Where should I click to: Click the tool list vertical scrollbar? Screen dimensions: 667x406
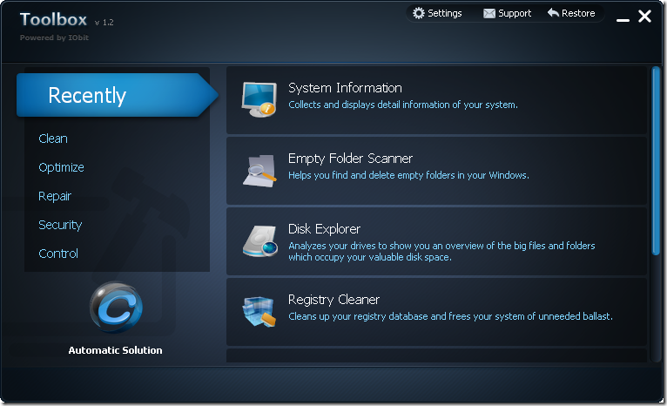pyautogui.click(x=656, y=161)
